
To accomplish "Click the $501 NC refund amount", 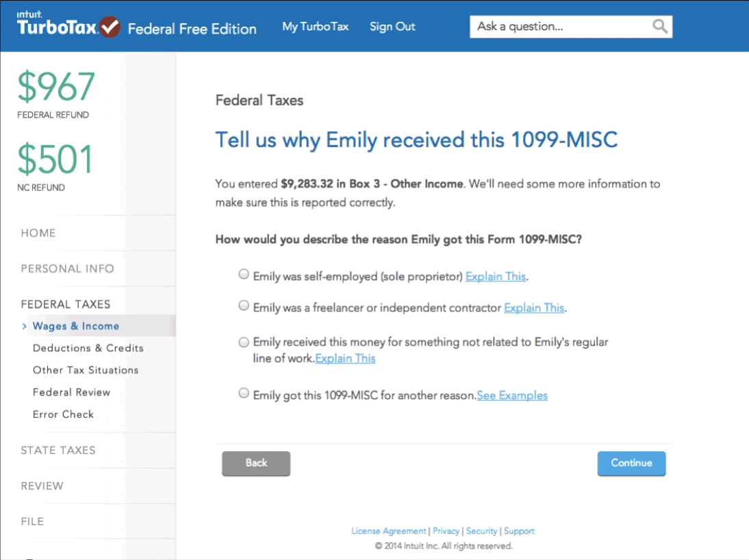I will [x=55, y=160].
